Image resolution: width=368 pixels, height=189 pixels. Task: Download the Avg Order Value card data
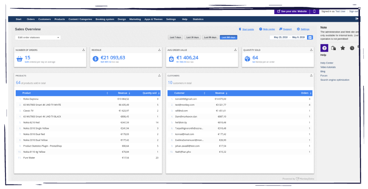235,50
